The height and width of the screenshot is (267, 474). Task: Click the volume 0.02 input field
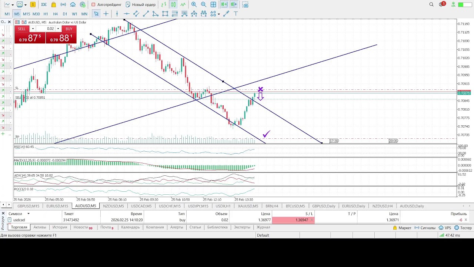tap(46, 29)
